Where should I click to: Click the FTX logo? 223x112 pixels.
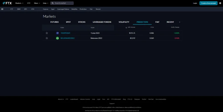click(7, 3)
